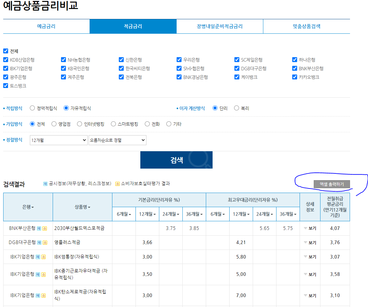This screenshot has width=368, height=307.
Task: Click the 7.00 preferential rate cell
Action: pos(241,295)
